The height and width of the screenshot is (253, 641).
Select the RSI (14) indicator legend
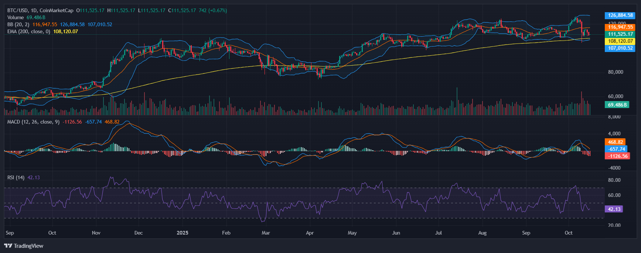tap(16, 177)
